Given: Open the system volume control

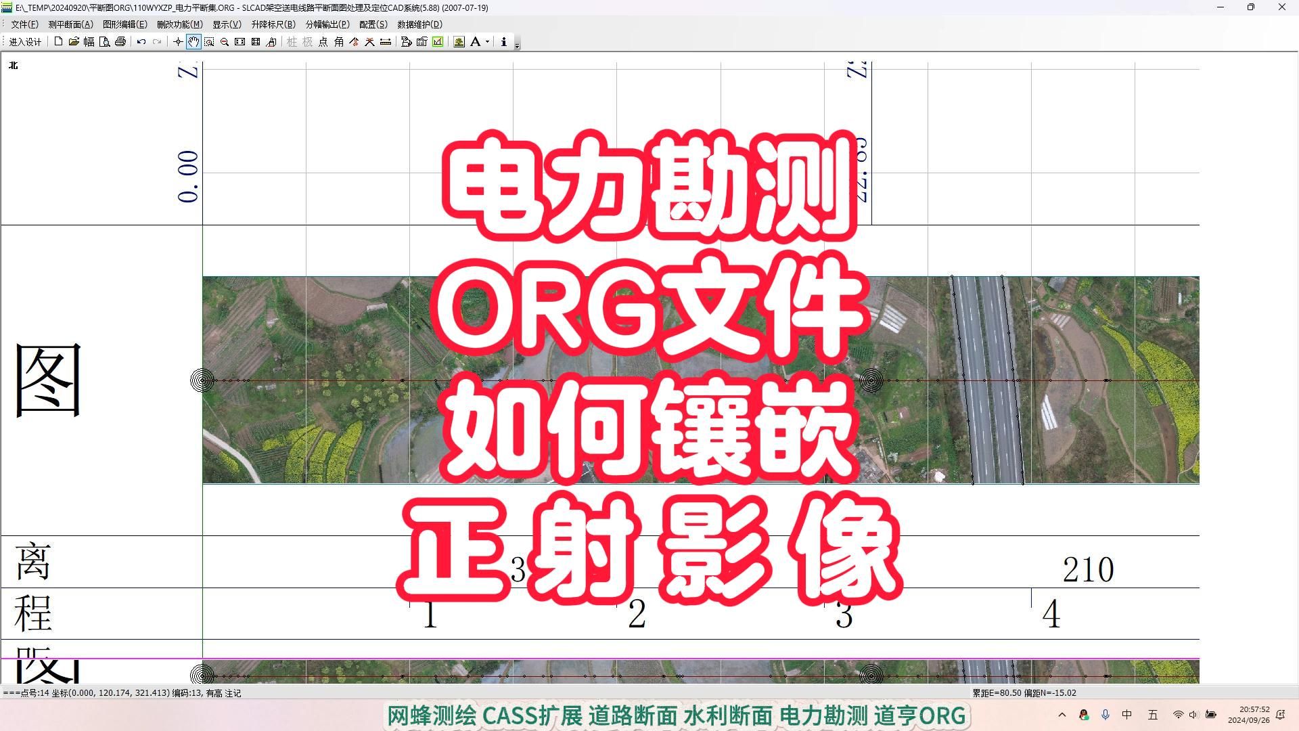Looking at the screenshot, I should pos(1193,715).
